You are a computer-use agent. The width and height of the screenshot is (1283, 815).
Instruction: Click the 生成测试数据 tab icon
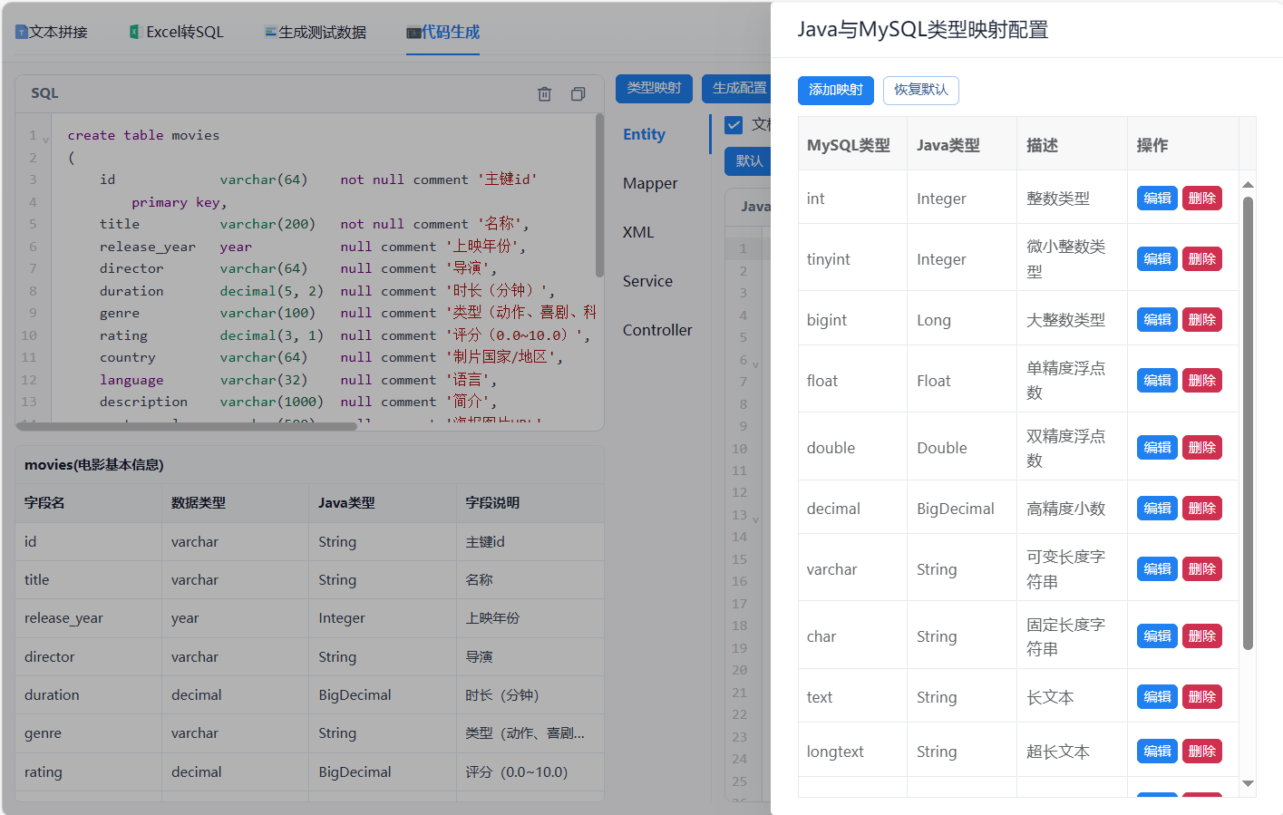270,32
